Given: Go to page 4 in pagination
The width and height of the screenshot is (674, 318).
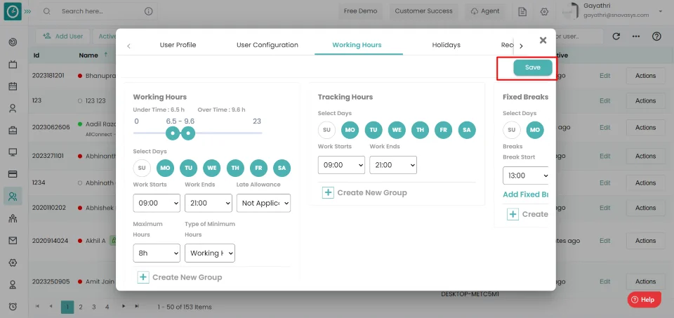Looking at the screenshot, I should point(107,307).
